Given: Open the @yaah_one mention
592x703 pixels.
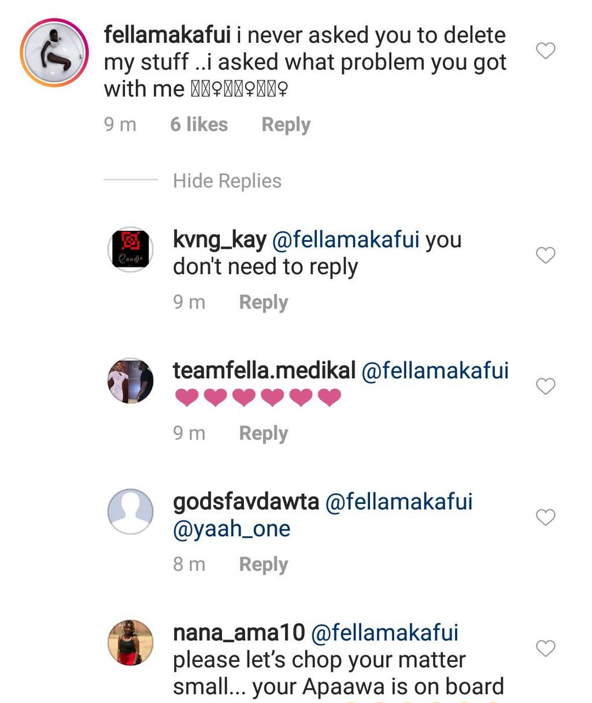Looking at the screenshot, I should [x=232, y=528].
